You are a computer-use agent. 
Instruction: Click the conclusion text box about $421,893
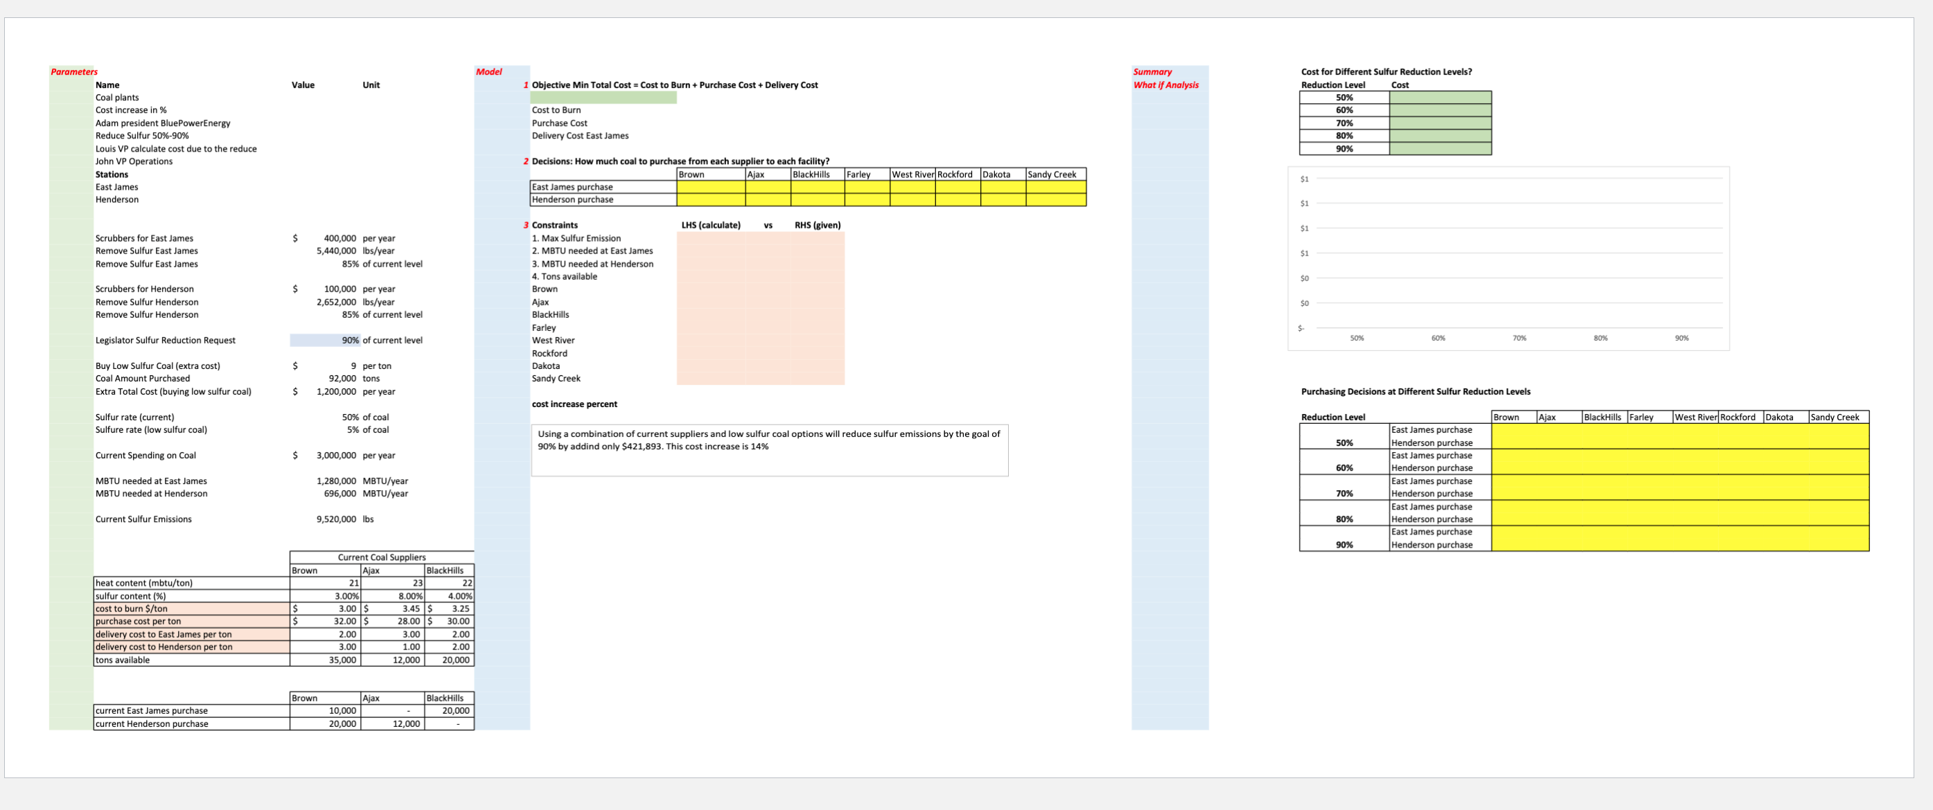(770, 451)
